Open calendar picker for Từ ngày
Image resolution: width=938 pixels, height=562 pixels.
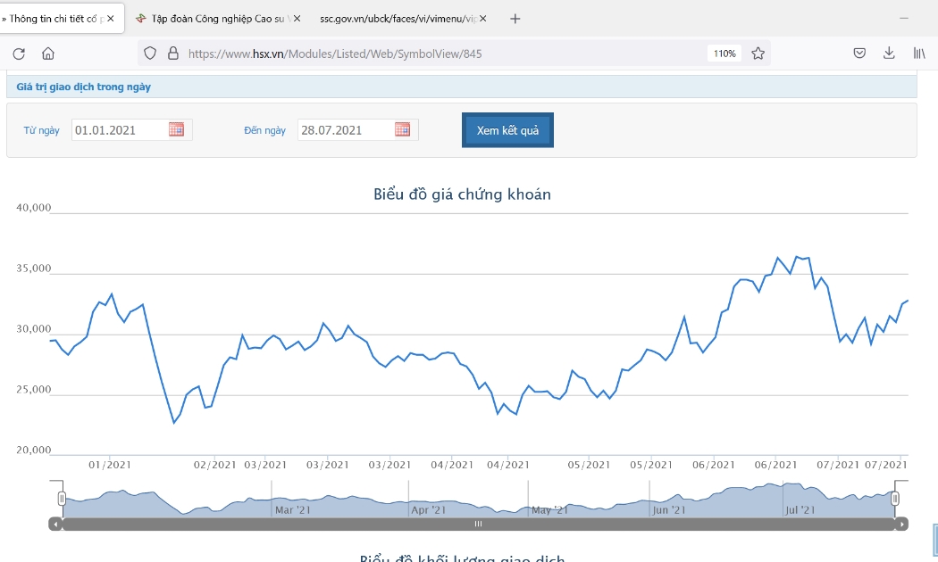(x=177, y=129)
